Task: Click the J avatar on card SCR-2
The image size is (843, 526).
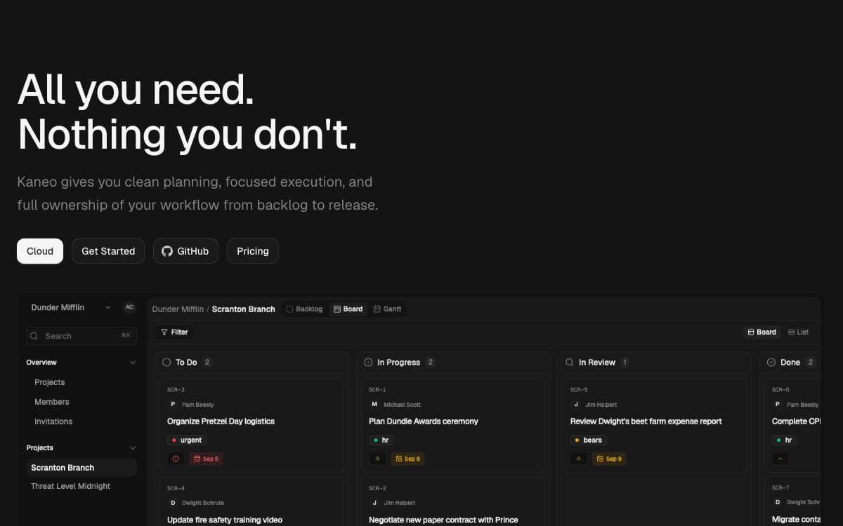Action: [x=374, y=502]
